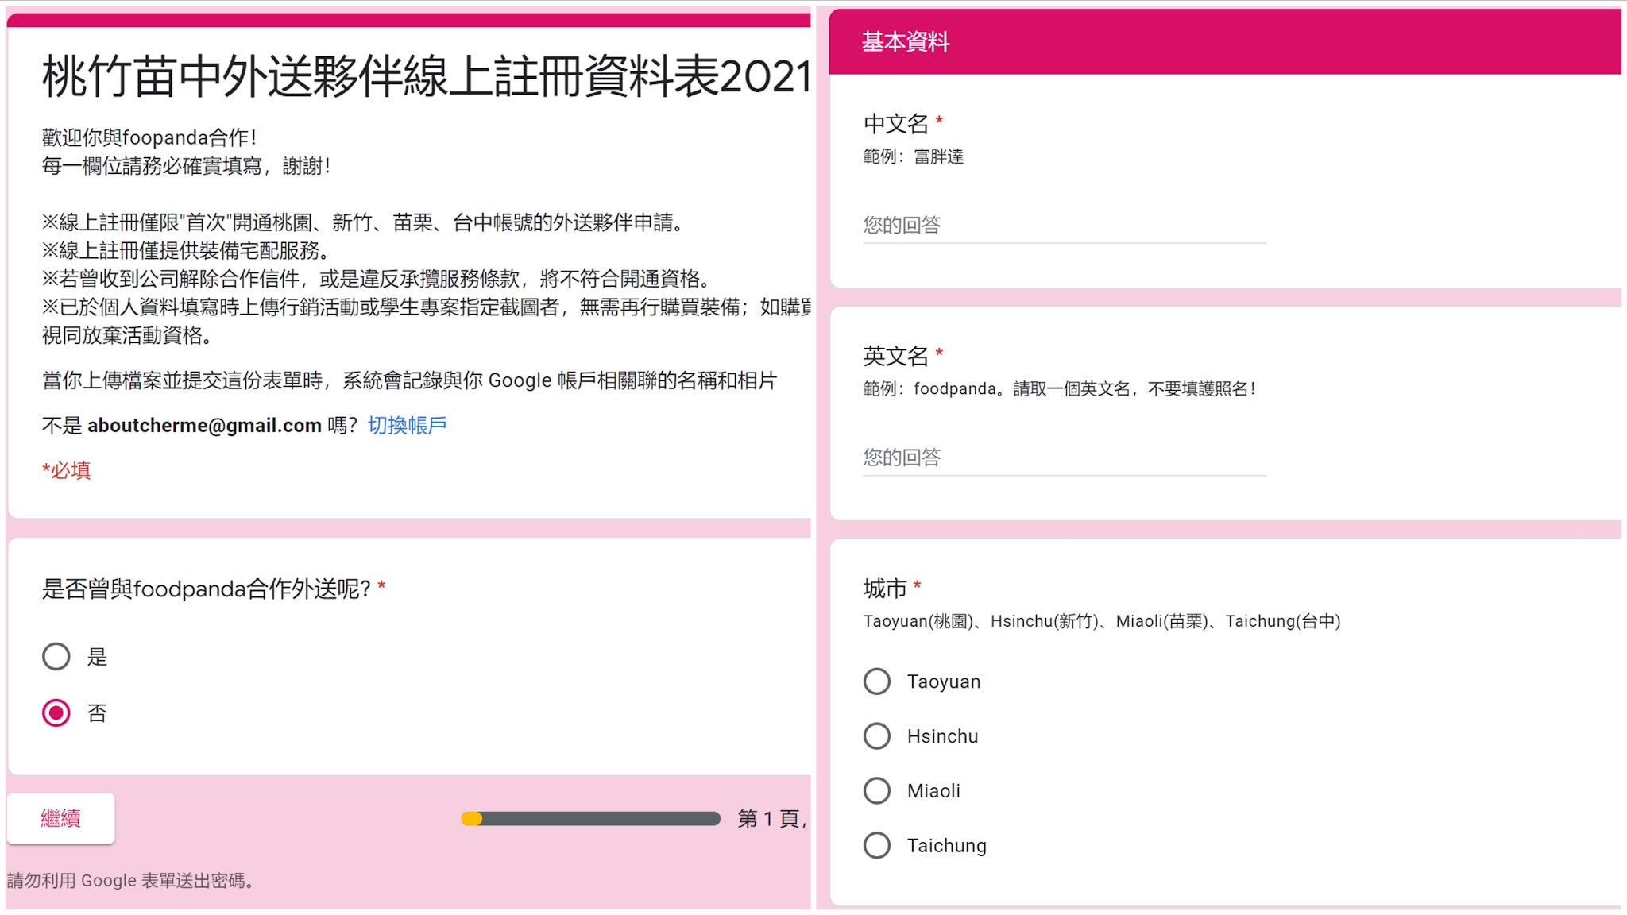Focus the 中文名 answer field

pyautogui.click(x=1063, y=226)
